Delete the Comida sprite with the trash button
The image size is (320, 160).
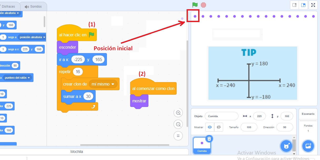(x=209, y=139)
